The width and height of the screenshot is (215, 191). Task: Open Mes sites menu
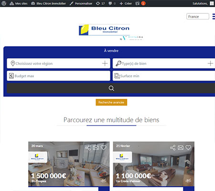pos(19,3)
